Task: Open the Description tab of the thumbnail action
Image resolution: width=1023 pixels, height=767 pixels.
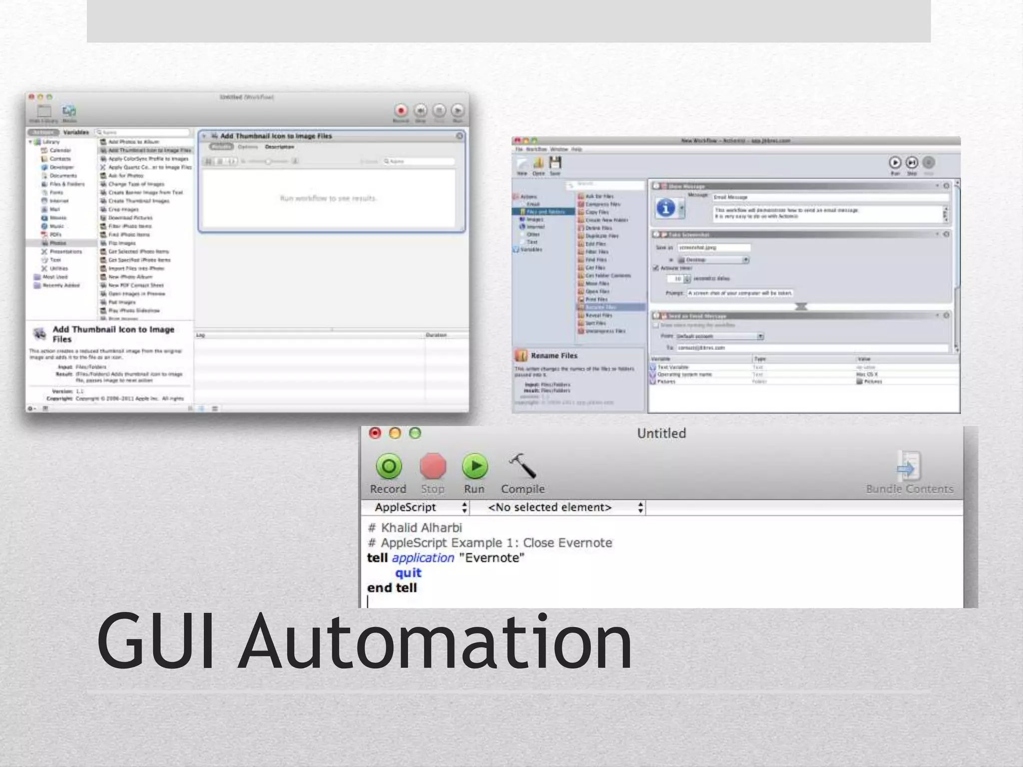Action: pyautogui.click(x=279, y=147)
